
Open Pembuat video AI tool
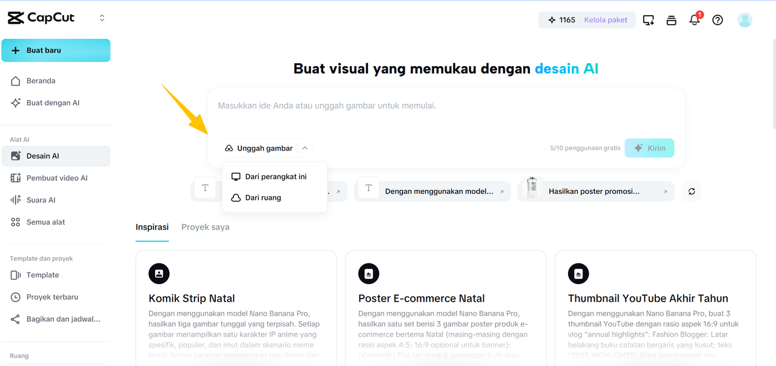(56, 177)
